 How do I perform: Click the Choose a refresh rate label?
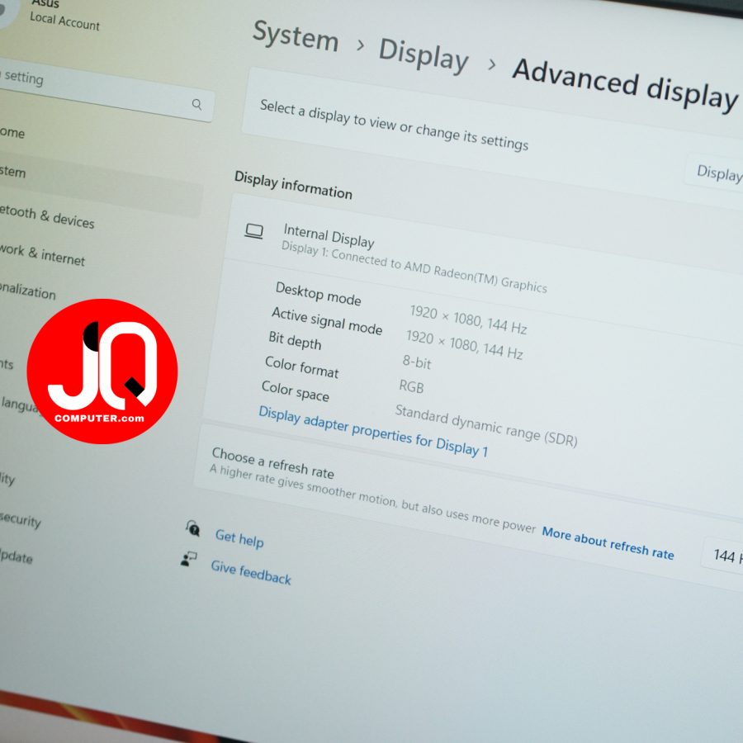[273, 463]
